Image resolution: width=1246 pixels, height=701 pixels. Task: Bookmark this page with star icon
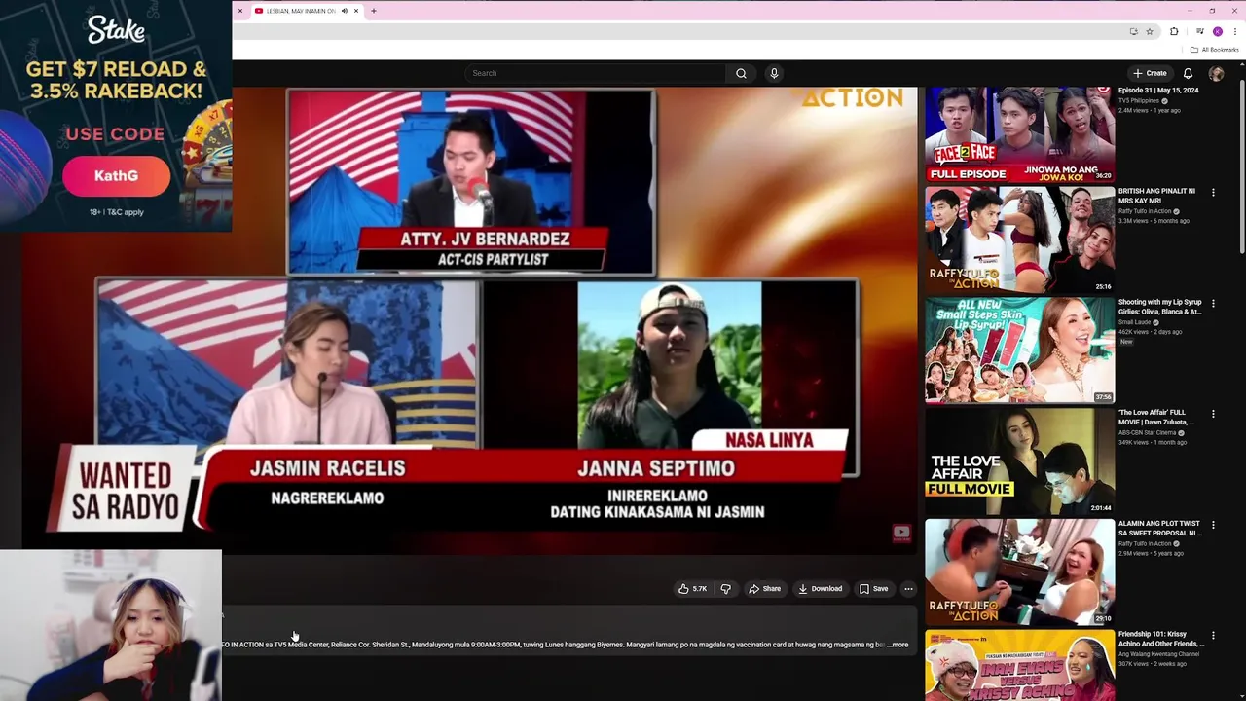tap(1150, 31)
